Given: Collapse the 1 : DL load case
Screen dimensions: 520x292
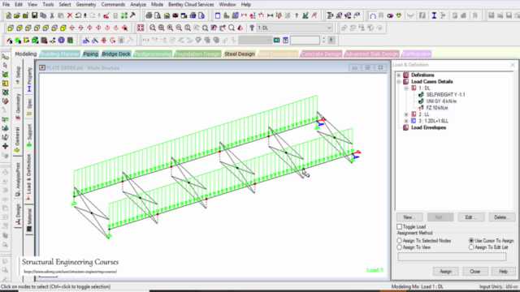Looking at the screenshot, I should click(x=406, y=88).
